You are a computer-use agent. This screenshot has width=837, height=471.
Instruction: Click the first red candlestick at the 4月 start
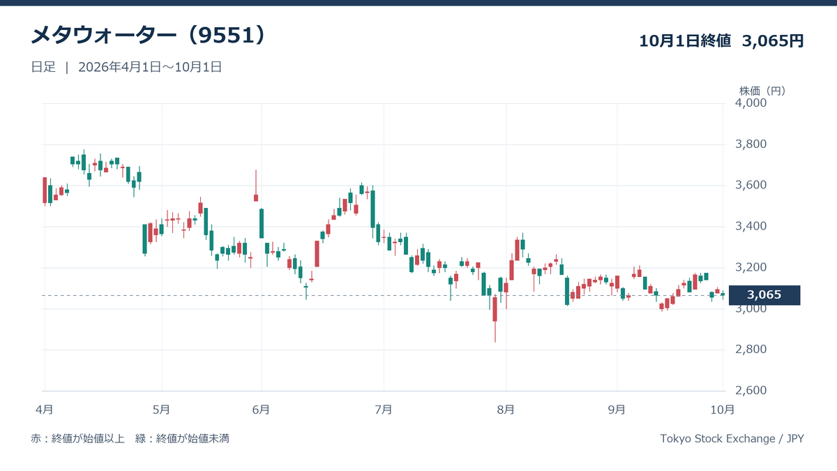point(45,190)
